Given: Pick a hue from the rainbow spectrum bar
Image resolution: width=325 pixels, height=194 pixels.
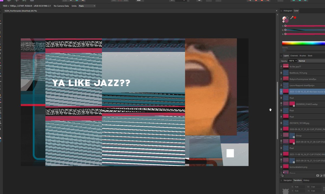Looking at the screenshot, I should point(303,43).
